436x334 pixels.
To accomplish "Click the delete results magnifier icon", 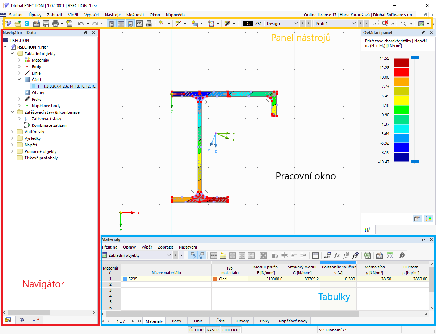I will [386, 24].
